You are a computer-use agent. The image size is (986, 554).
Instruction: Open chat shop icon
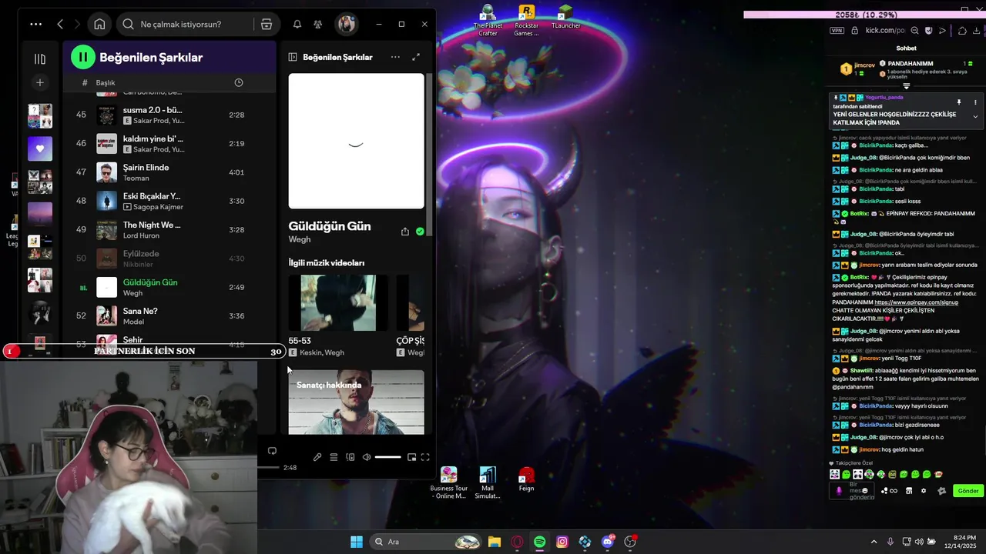pos(909,491)
